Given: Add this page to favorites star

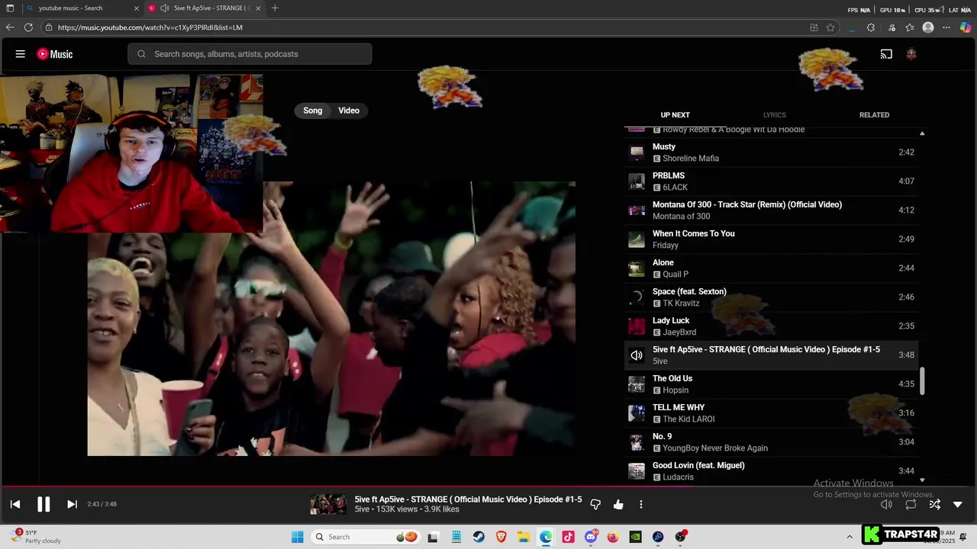Looking at the screenshot, I should coord(830,27).
